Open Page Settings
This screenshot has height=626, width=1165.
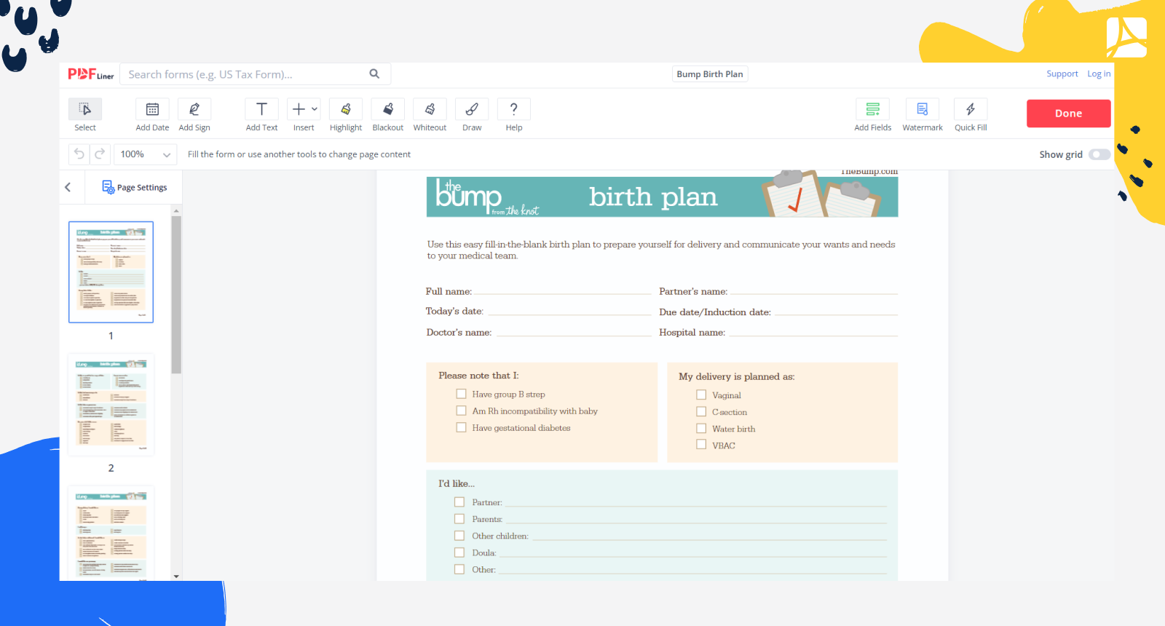click(x=135, y=187)
